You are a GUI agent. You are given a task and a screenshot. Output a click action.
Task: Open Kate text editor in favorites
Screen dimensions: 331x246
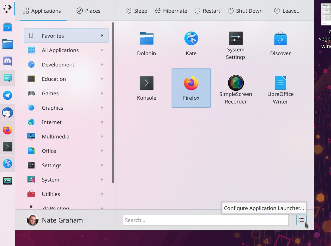(x=191, y=44)
